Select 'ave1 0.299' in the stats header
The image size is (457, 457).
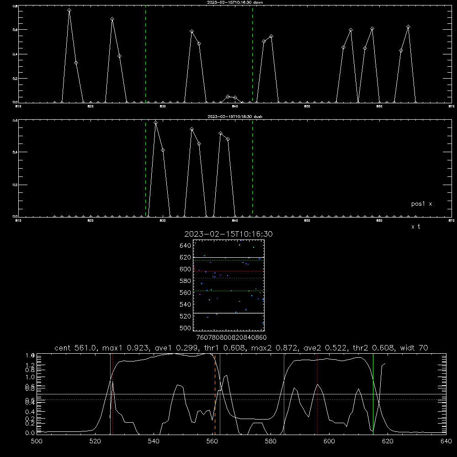(178, 348)
